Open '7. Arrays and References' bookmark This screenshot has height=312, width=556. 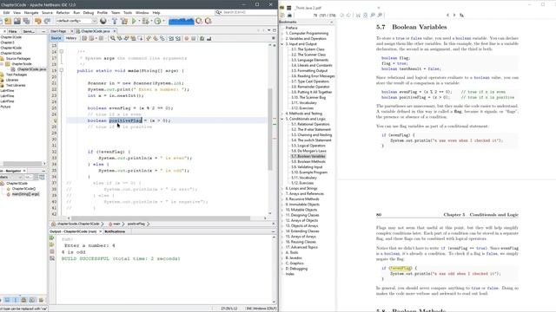[305, 194]
